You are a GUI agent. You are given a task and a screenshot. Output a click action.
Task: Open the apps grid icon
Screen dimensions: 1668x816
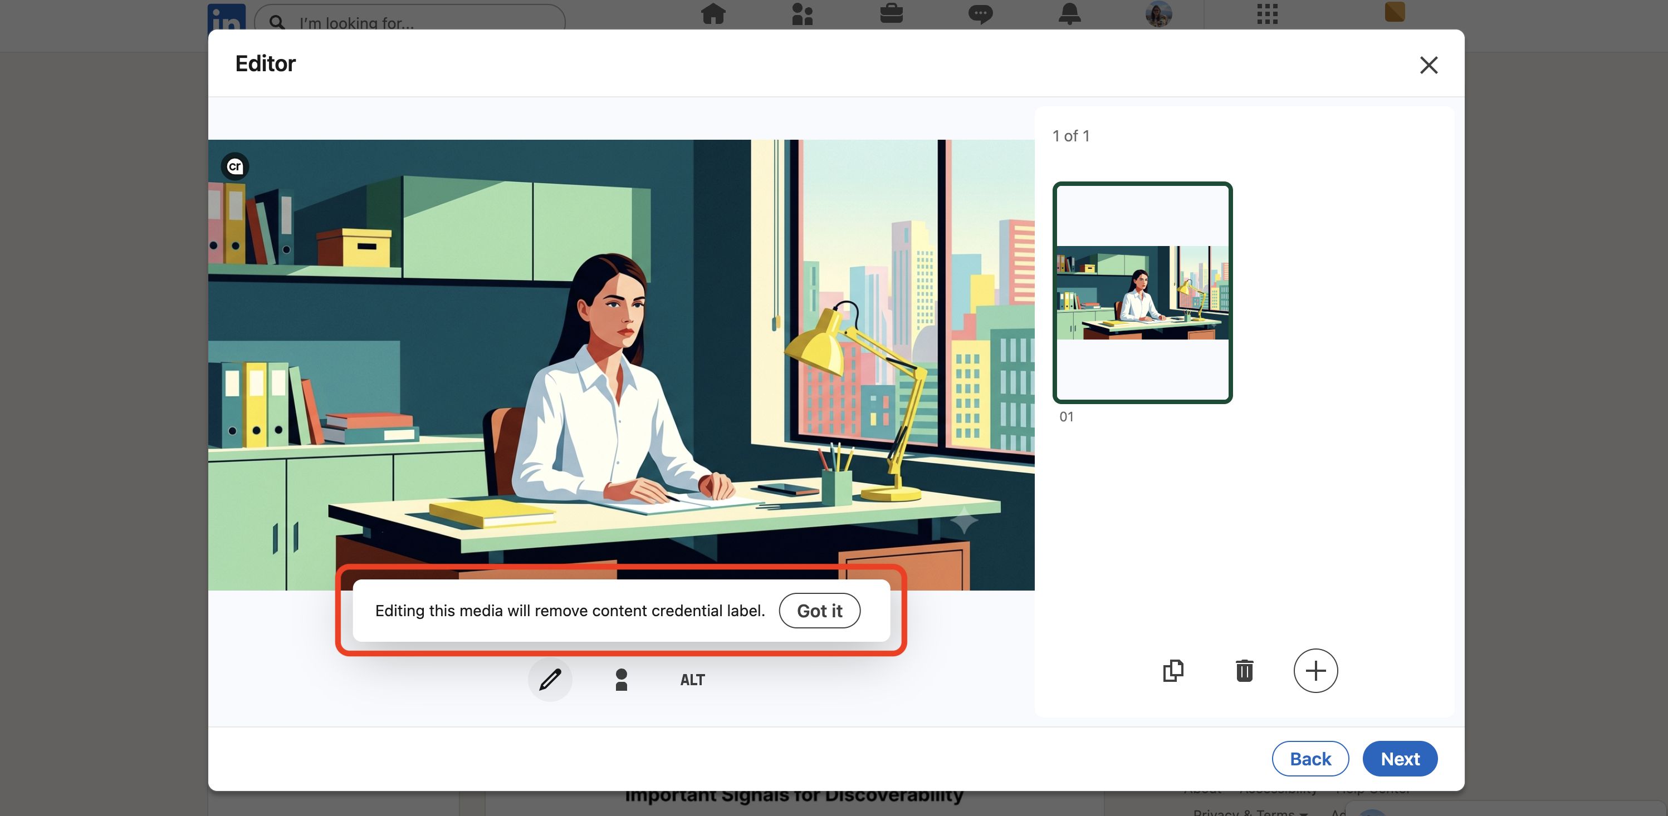click(1267, 13)
